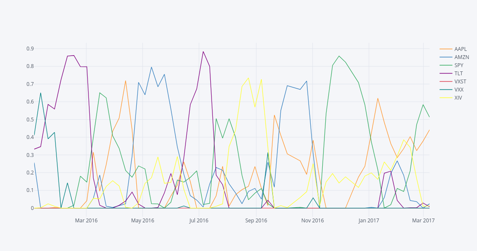
Task: Select the yellow XIV peak before Sep 2016
Action: coord(248,78)
